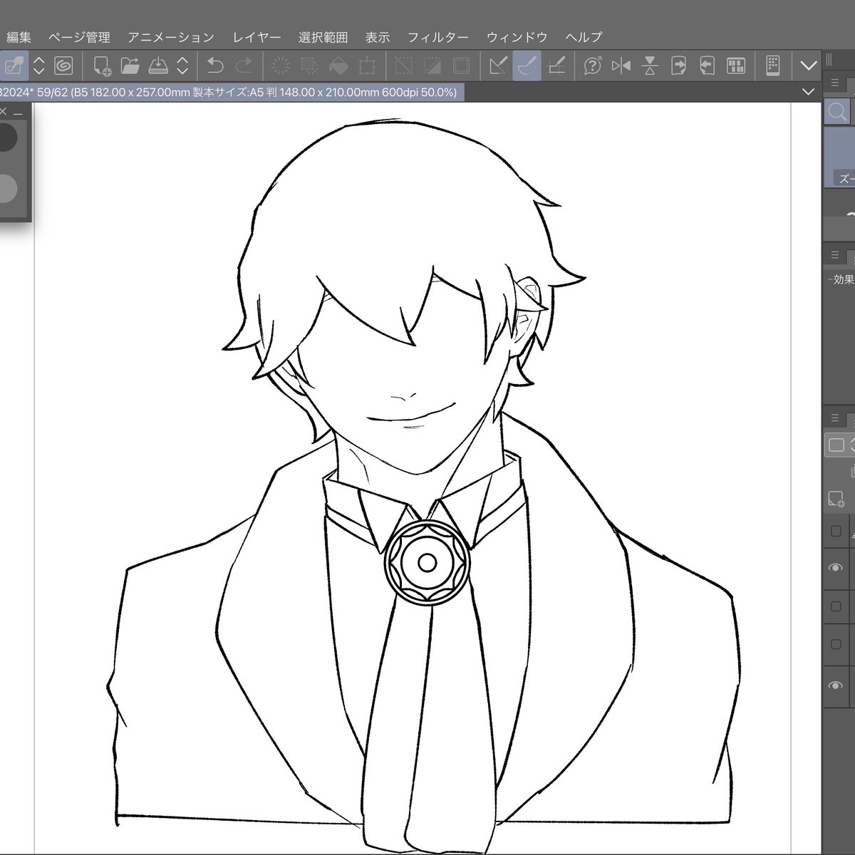855x855 pixels.
Task: Open the page manager grid icon
Action: (736, 66)
